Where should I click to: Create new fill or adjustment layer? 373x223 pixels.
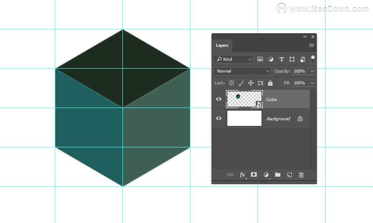coord(266,175)
